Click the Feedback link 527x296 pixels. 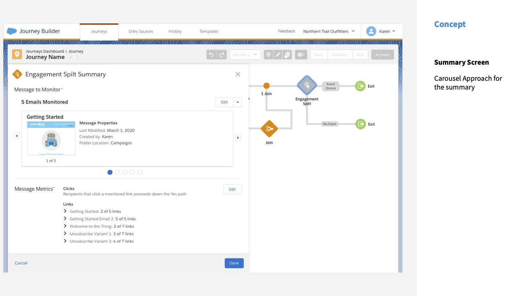click(x=287, y=31)
